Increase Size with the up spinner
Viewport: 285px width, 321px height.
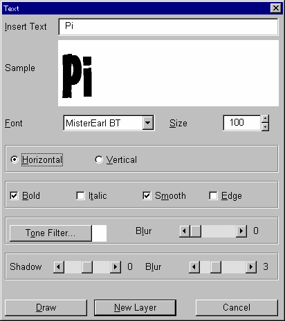[x=265, y=119]
